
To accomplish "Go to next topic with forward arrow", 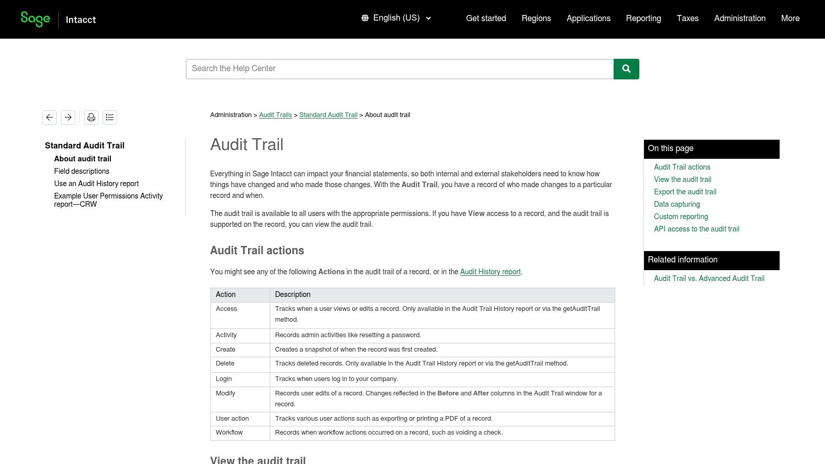I will coord(68,118).
